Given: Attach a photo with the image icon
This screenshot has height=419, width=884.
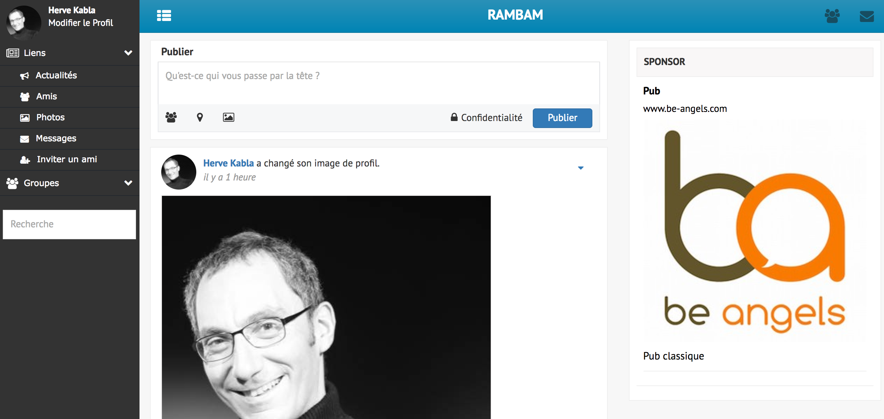Looking at the screenshot, I should click(229, 117).
